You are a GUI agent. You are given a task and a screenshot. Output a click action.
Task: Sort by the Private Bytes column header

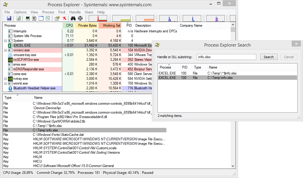(86, 26)
